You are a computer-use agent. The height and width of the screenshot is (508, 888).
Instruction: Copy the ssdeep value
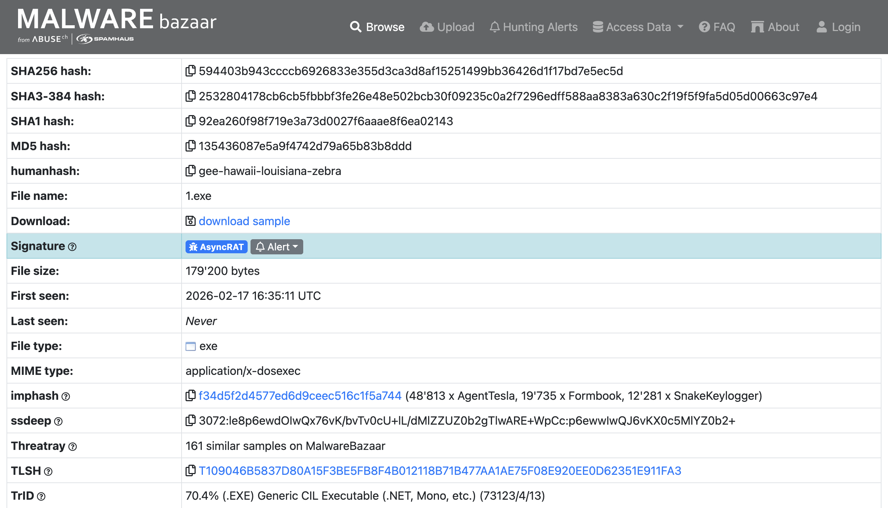click(190, 421)
